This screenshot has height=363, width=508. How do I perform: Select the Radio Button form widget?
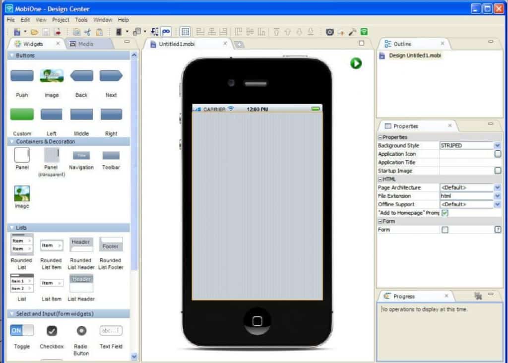(81, 330)
